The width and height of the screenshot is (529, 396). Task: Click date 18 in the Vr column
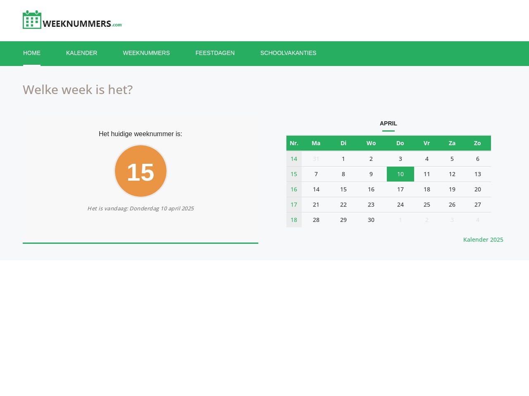pyautogui.click(x=427, y=189)
